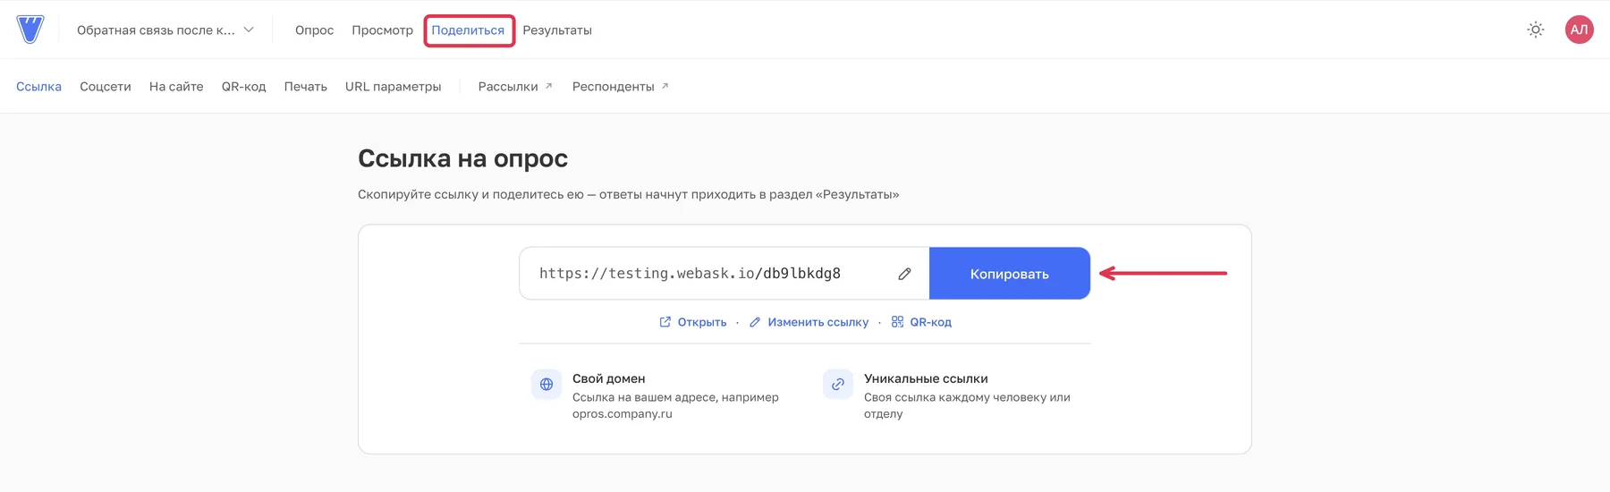This screenshot has width=1610, height=492.
Task: Open the Респонденты external link
Action: pos(620,87)
